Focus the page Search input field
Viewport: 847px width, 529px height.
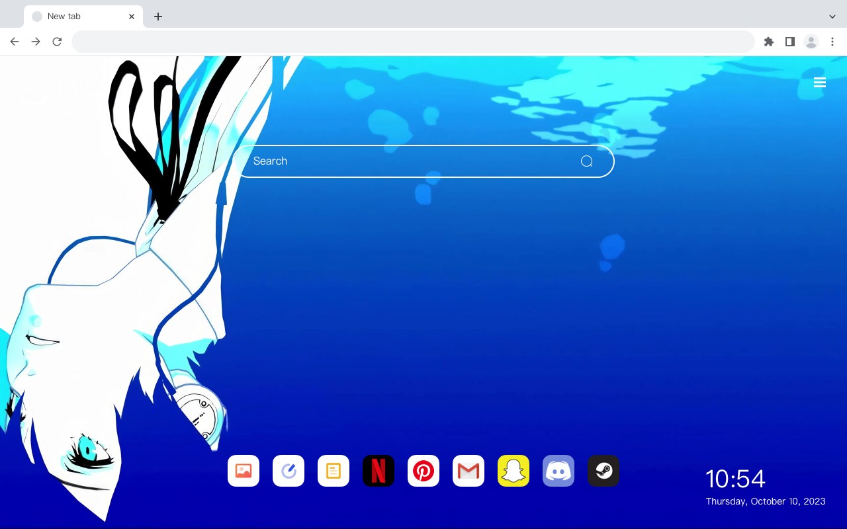click(423, 161)
